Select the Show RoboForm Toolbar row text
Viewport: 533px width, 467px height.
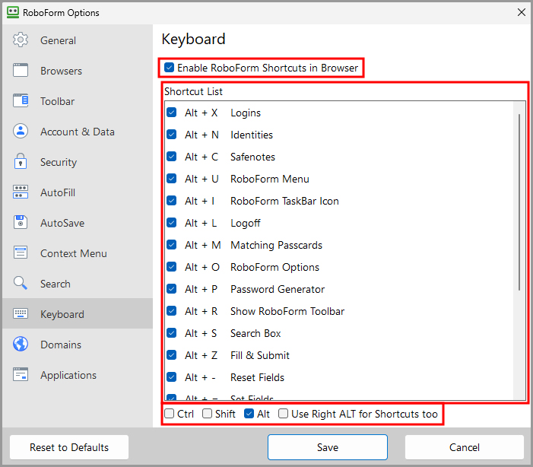coord(287,311)
